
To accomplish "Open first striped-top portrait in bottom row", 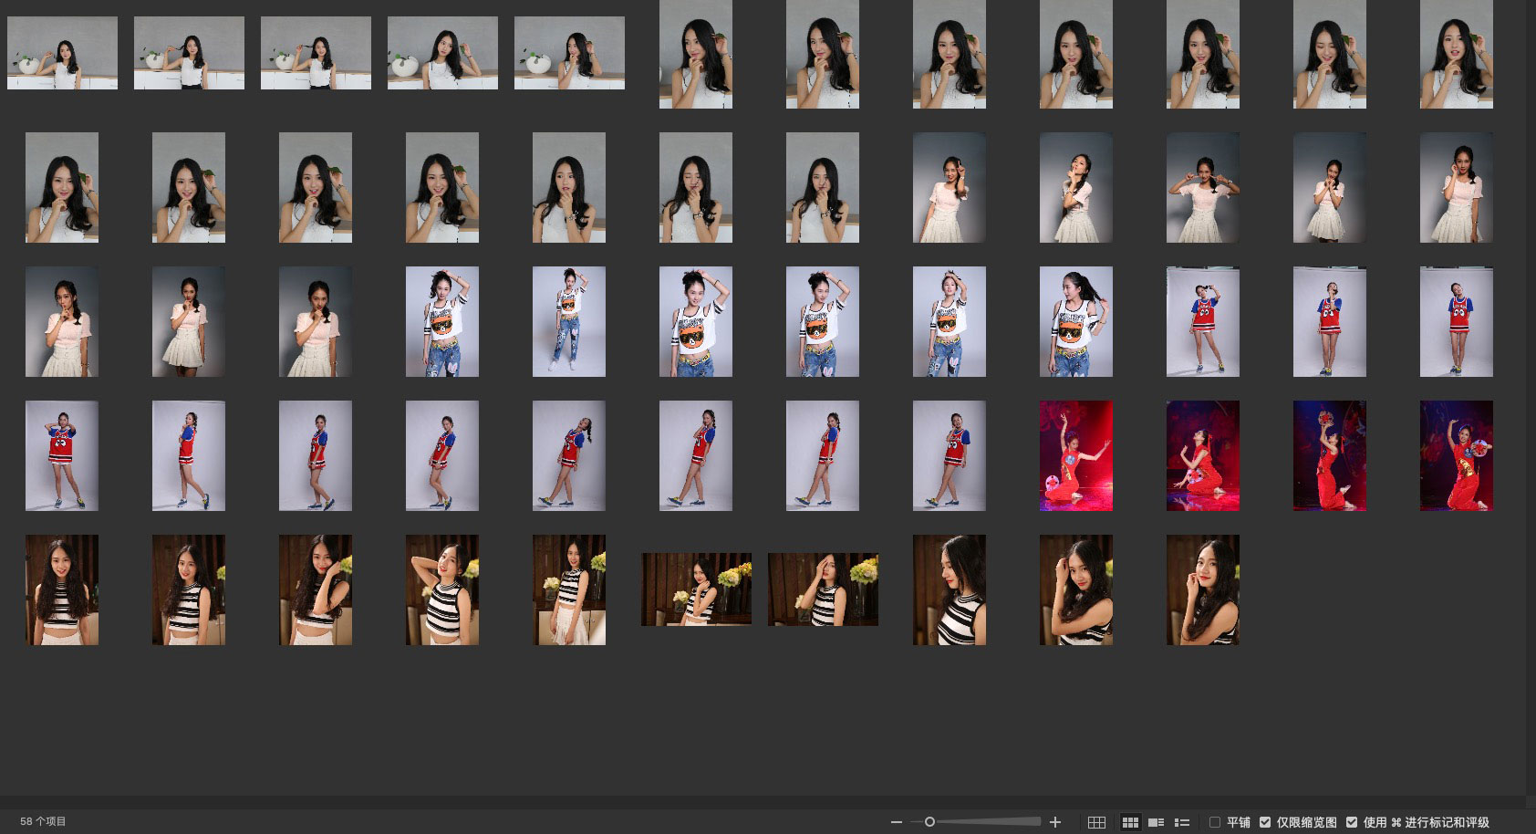I will coord(62,589).
